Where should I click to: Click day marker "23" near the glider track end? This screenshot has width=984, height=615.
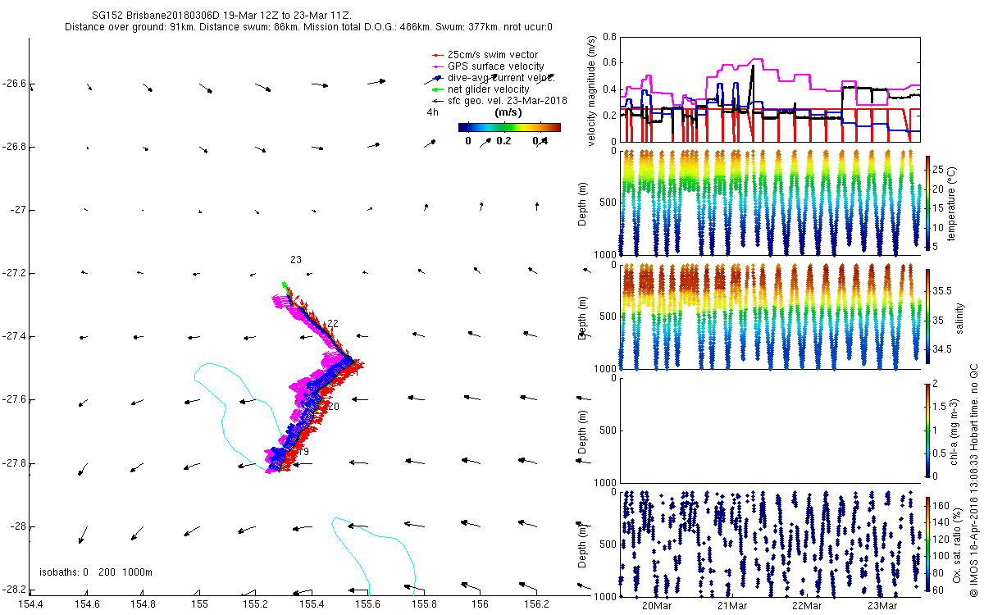296,260
